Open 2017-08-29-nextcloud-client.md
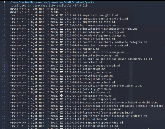The width and height of the screenshot is (165, 129). (89, 76)
